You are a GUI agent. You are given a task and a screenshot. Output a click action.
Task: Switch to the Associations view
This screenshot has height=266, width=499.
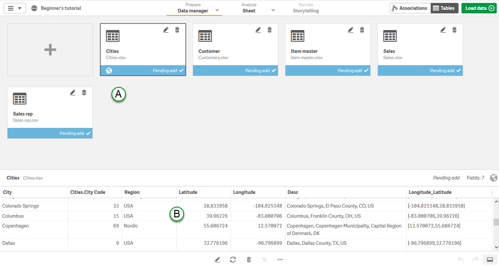click(x=410, y=8)
